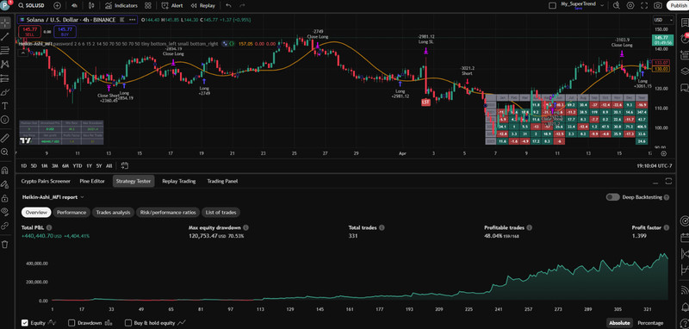Select the Risk/performance ratios tab
Image resolution: width=689 pixels, height=329 pixels.
168,213
